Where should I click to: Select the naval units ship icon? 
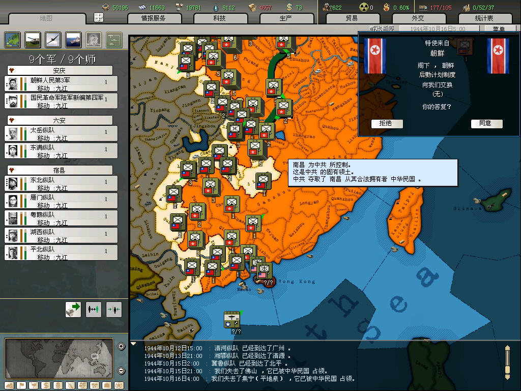73,40
